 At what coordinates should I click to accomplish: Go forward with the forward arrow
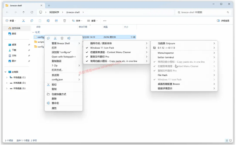pos(15,12)
